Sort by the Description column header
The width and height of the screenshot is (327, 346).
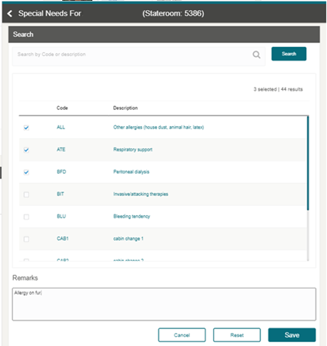coord(125,108)
